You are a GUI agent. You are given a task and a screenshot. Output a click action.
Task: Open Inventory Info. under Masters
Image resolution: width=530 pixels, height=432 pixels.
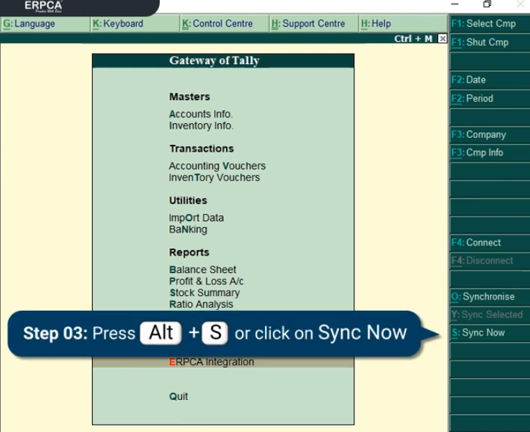201,125
